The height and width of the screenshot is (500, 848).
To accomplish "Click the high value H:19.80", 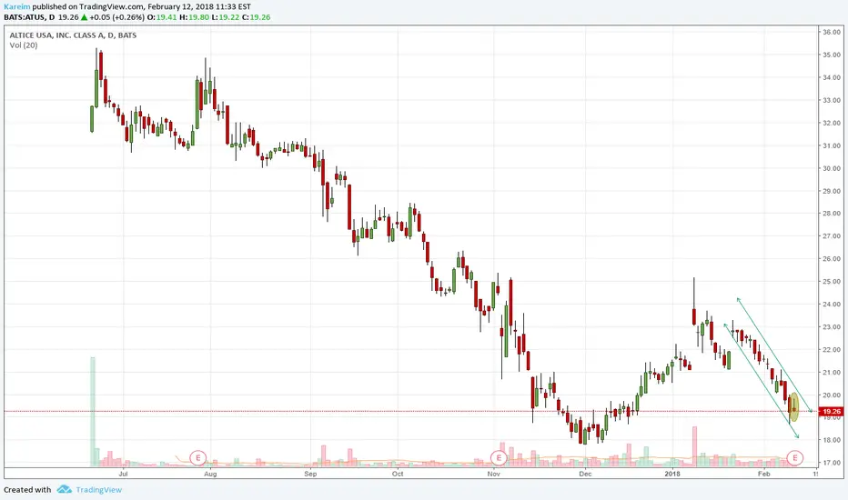I will click(x=194, y=17).
